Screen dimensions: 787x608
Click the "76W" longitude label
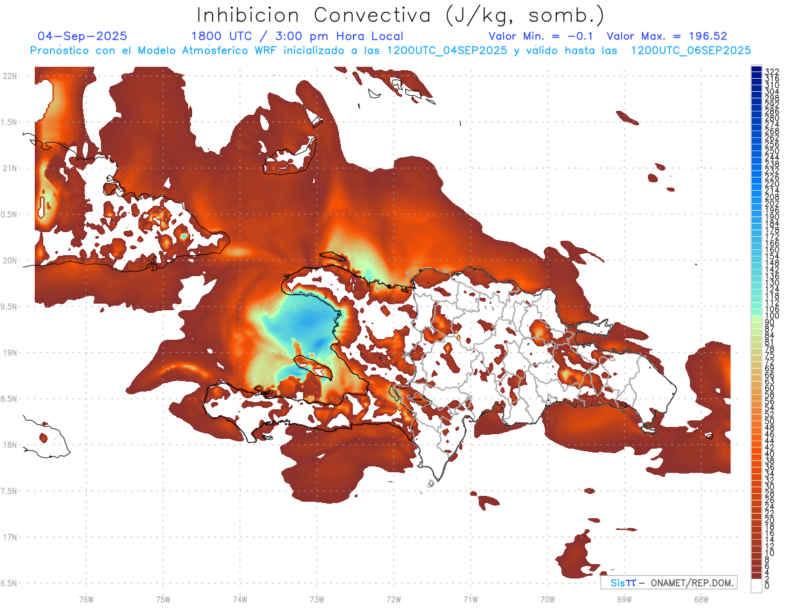pos(86,599)
